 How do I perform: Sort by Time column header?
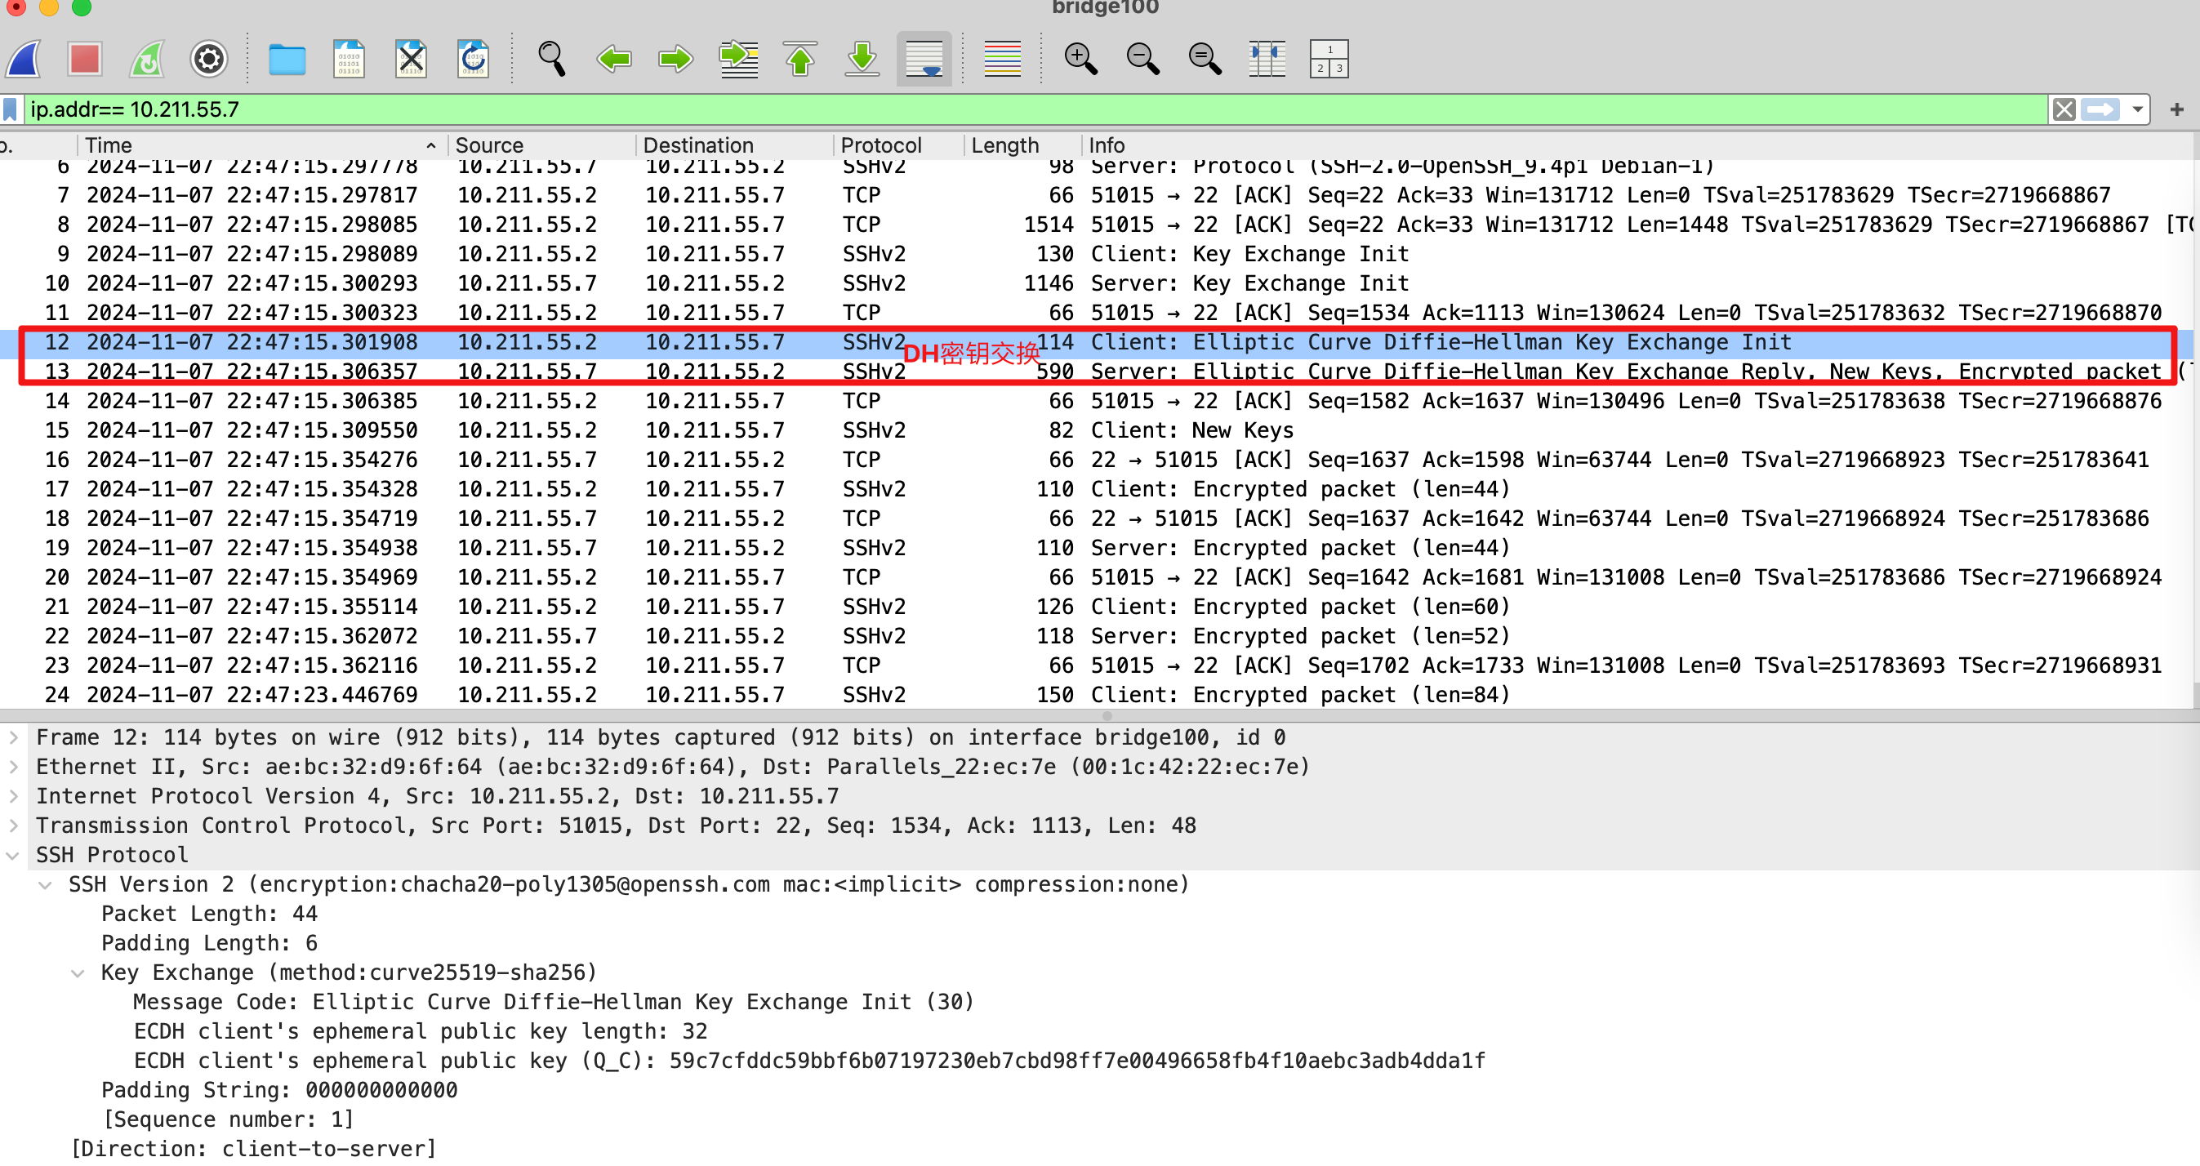[261, 145]
